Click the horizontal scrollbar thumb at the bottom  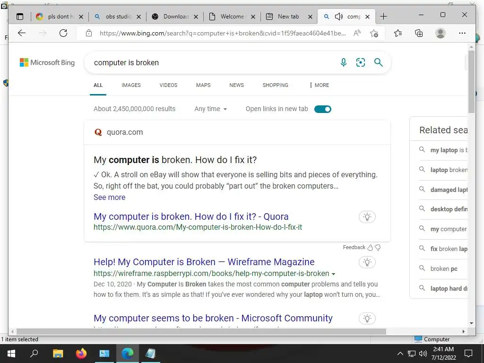coord(201,331)
